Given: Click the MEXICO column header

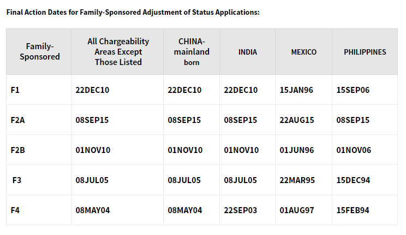Looking at the screenshot, I should pos(304,52).
